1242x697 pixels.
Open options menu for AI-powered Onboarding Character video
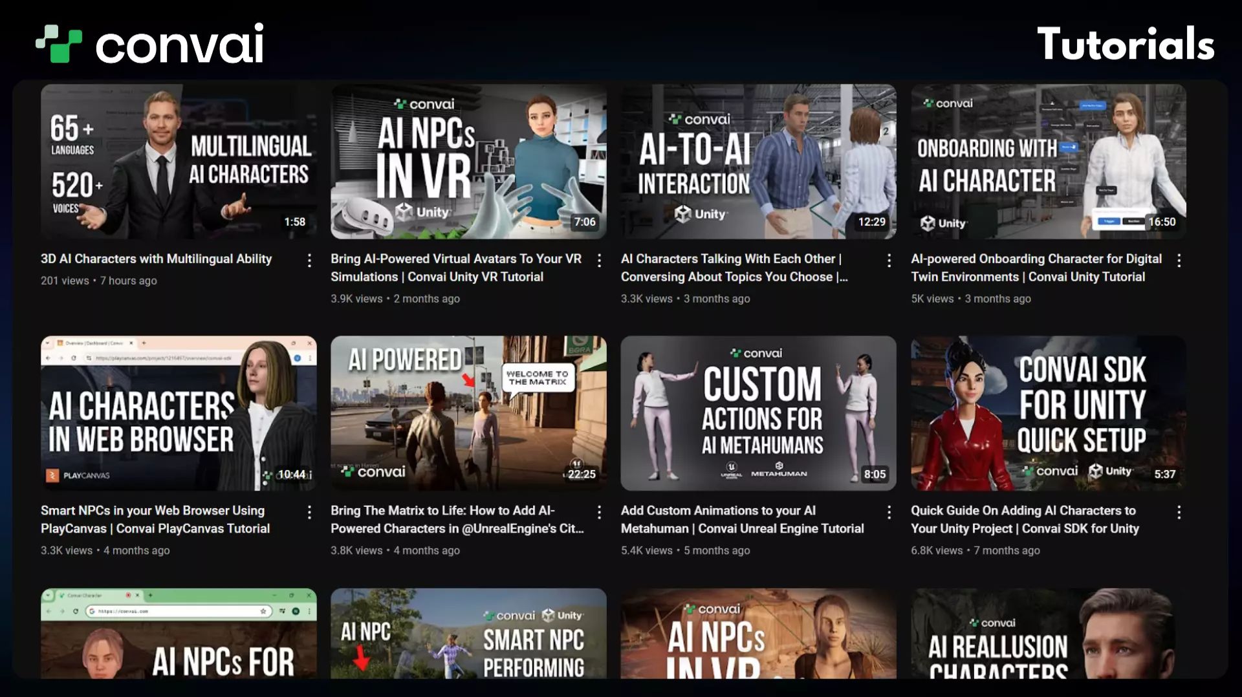point(1179,260)
